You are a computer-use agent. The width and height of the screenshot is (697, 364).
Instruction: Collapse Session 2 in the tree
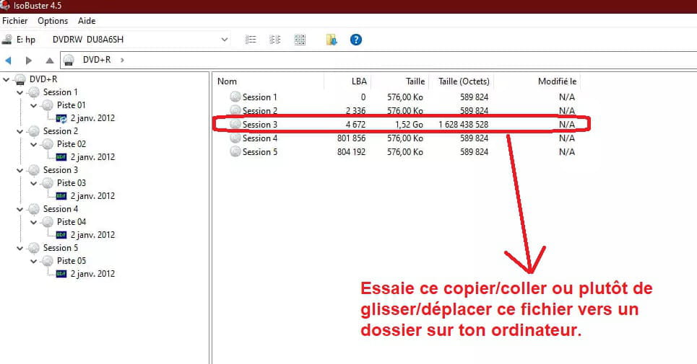[20, 131]
